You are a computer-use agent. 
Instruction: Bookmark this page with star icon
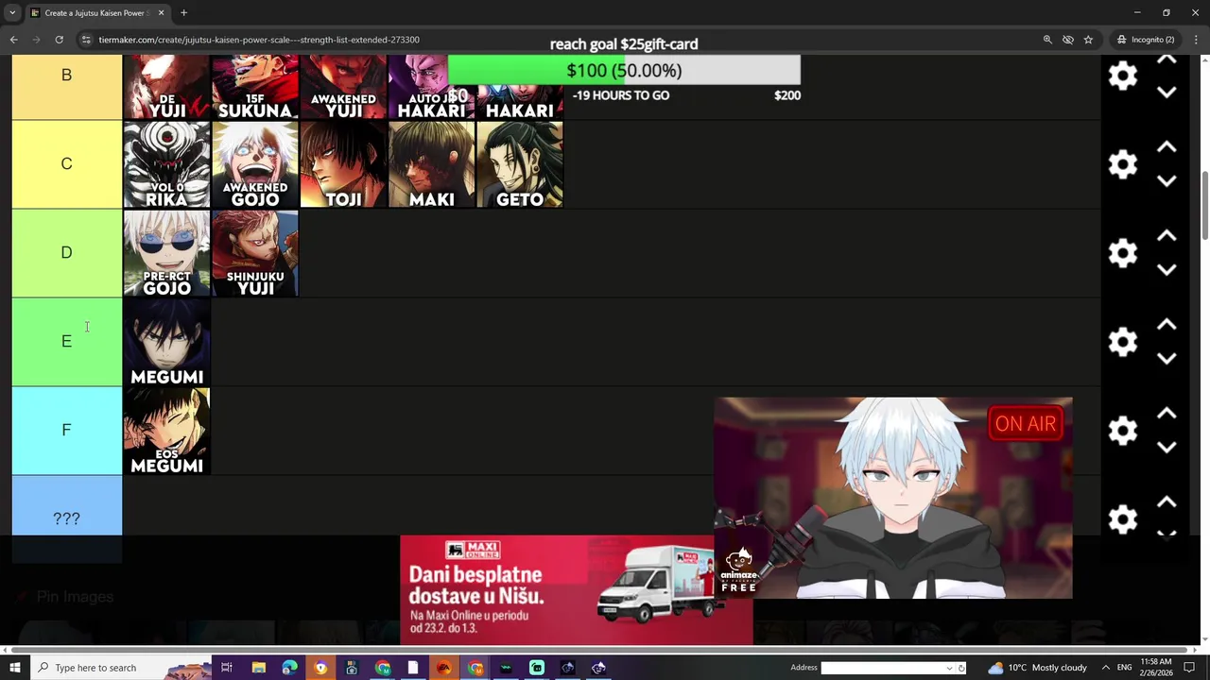[1088, 40]
